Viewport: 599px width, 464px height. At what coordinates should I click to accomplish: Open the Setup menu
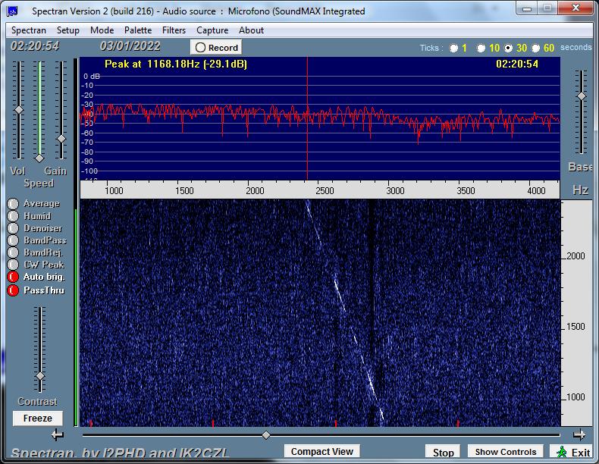click(68, 30)
